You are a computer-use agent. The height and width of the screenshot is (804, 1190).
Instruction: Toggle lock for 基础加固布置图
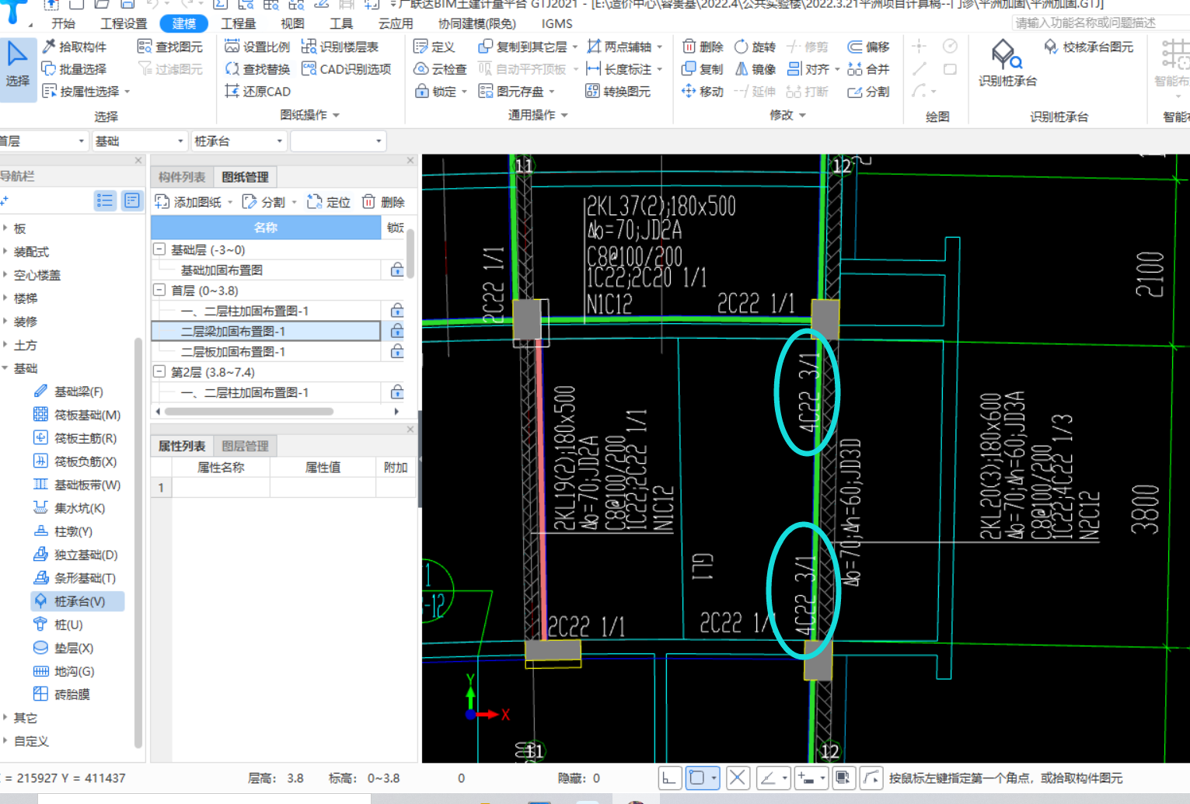[x=397, y=270]
